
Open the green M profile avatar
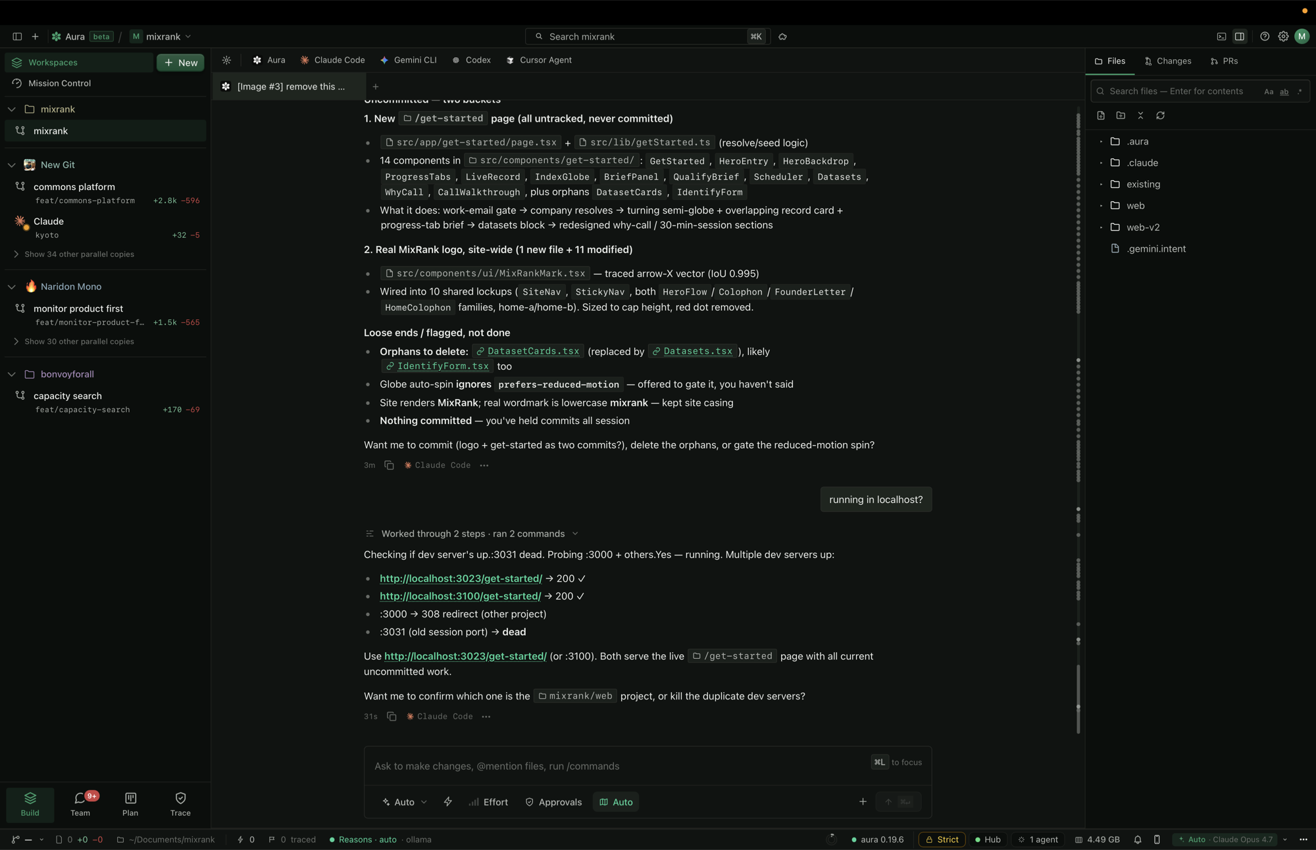1302,37
